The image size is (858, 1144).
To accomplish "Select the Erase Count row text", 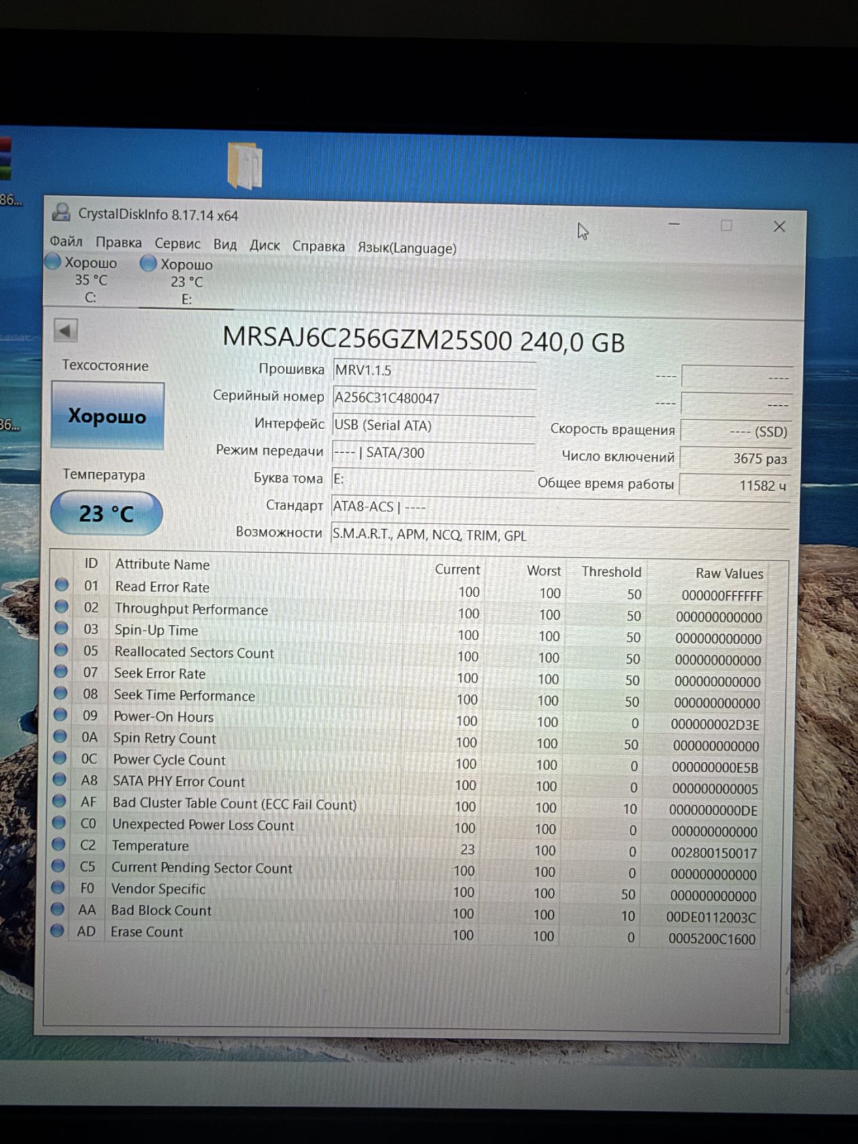I will coord(146,931).
